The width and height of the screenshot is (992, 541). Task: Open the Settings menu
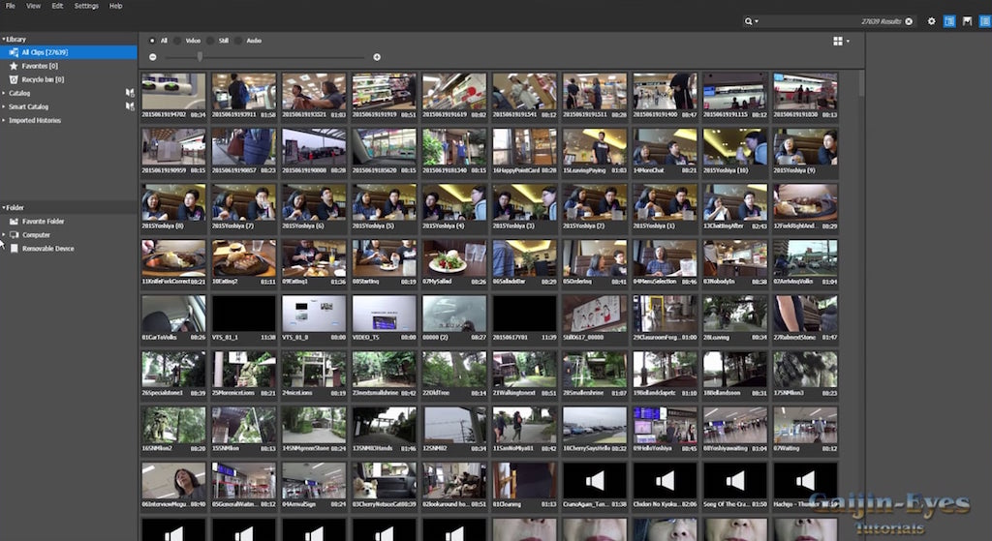point(86,6)
